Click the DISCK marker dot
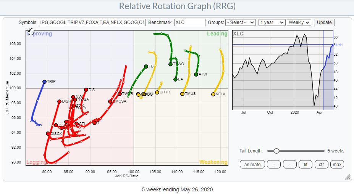Screen dimensions: 354x194 point(48,134)
